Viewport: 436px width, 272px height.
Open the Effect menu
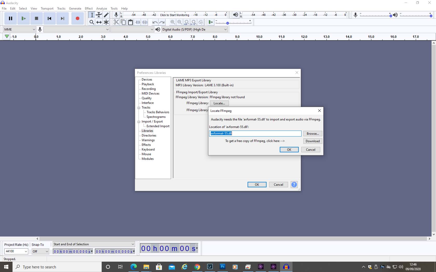pyautogui.click(x=89, y=8)
